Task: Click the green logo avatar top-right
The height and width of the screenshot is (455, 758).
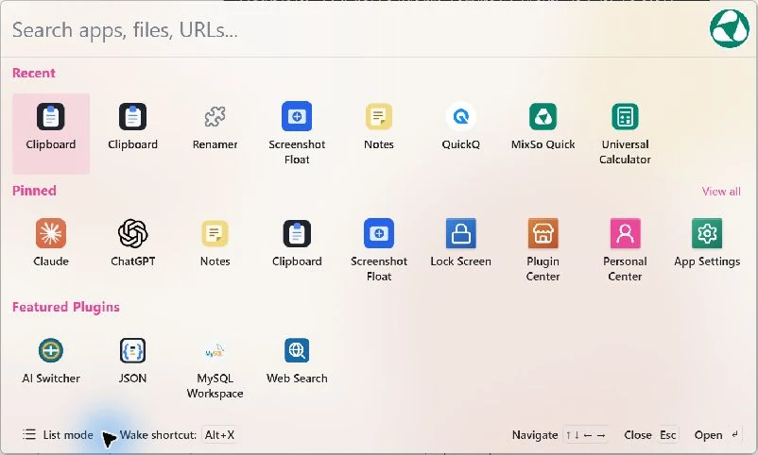Action: pyautogui.click(x=729, y=28)
